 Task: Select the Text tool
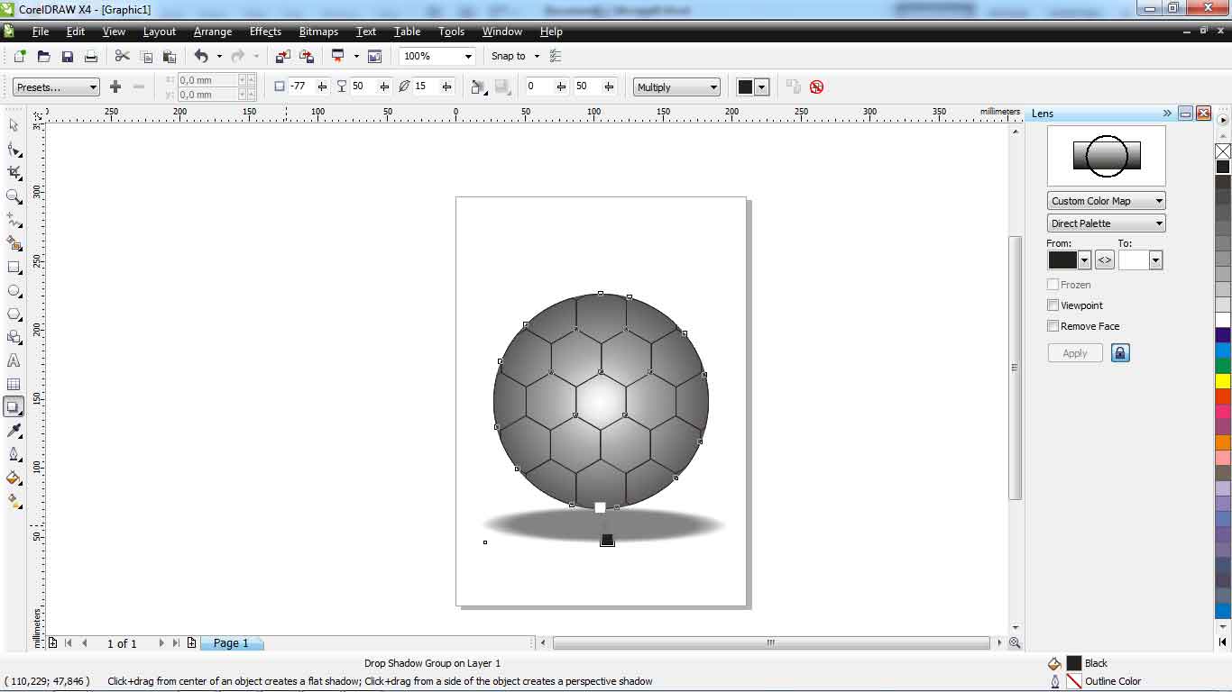click(x=14, y=360)
